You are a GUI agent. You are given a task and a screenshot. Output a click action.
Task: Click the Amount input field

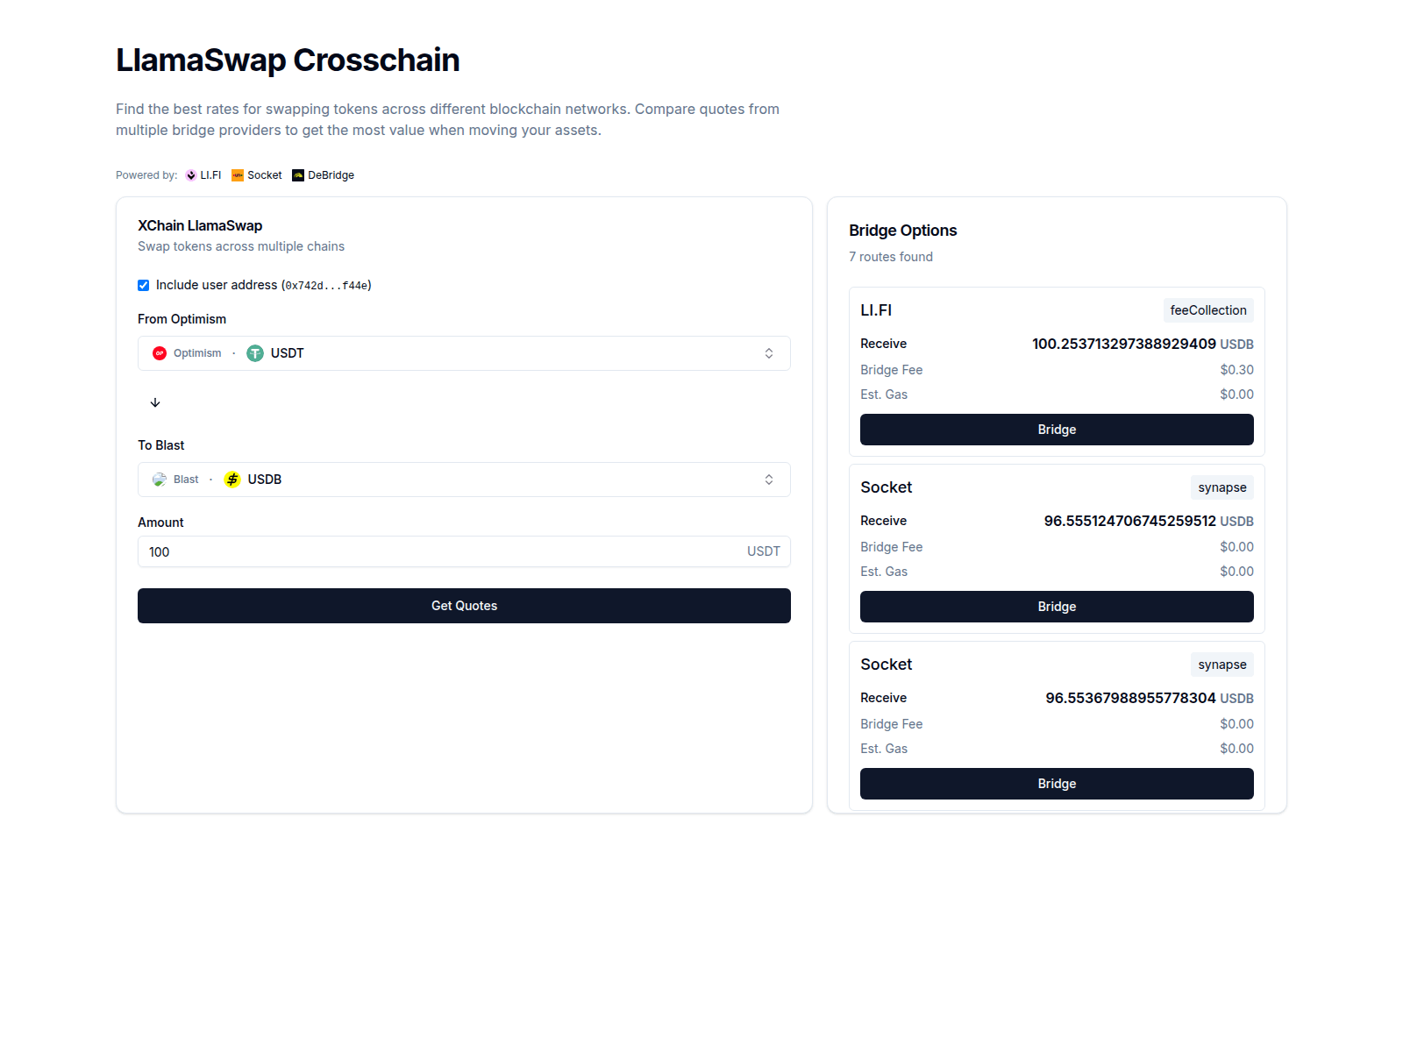(464, 551)
